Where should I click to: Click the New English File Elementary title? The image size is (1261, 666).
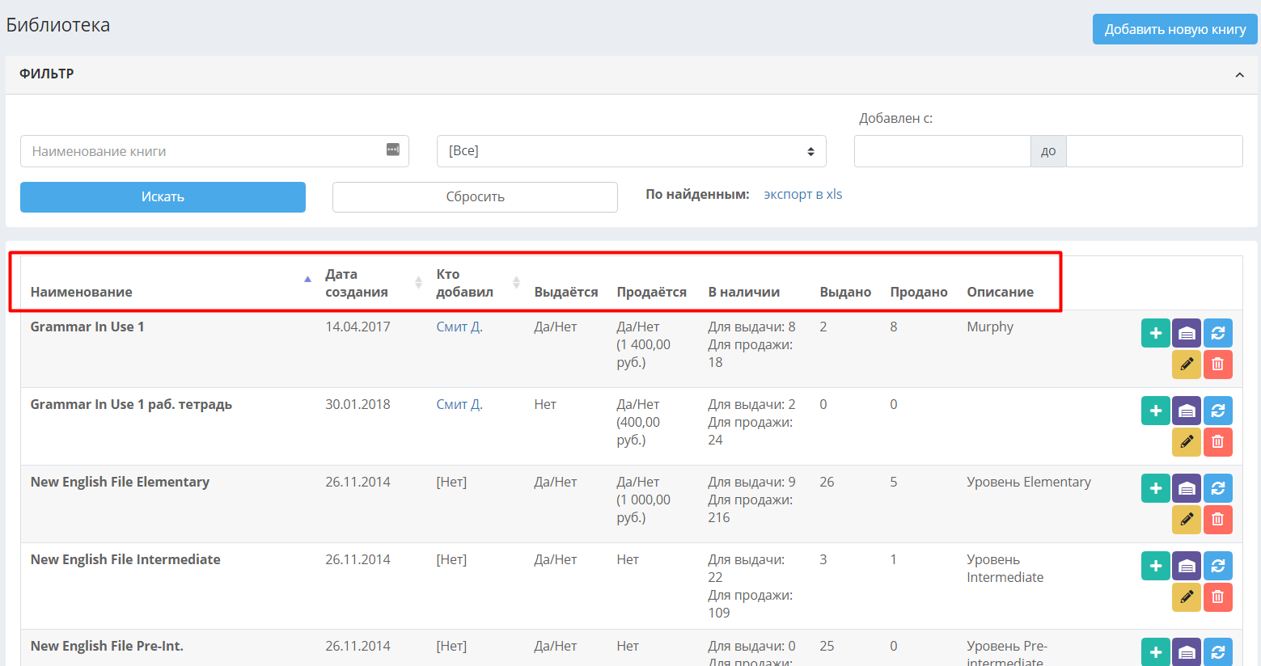(x=120, y=482)
